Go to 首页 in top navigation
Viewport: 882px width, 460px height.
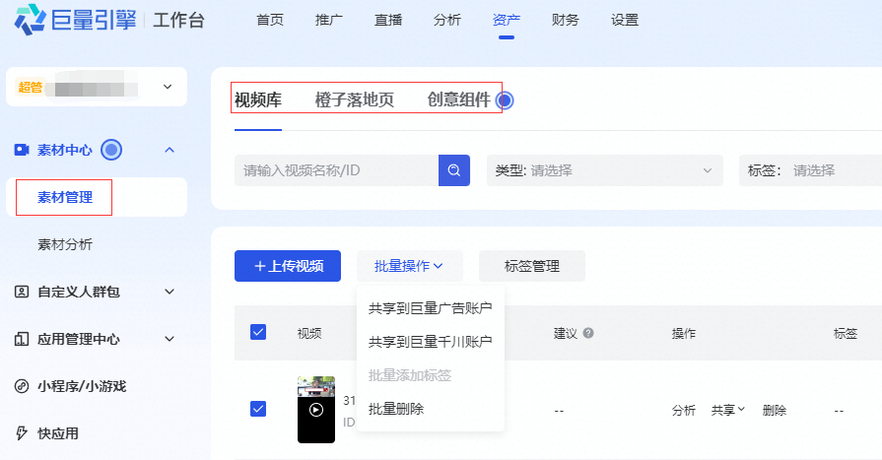pos(270,21)
